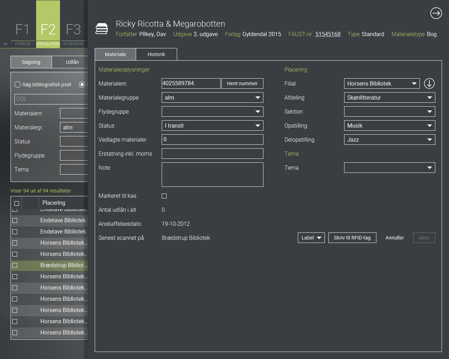The image size is (449, 359).
Task: Open the Tema dropdown under Placering
Action: [390, 168]
